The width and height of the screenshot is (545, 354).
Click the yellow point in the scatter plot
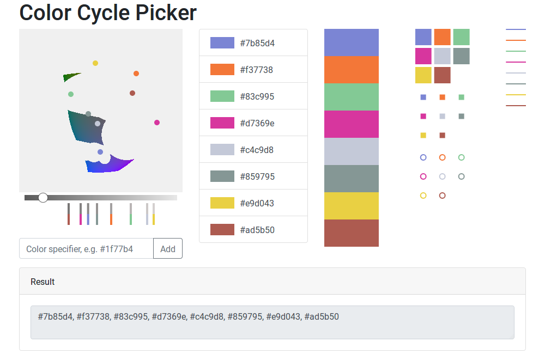click(x=95, y=63)
